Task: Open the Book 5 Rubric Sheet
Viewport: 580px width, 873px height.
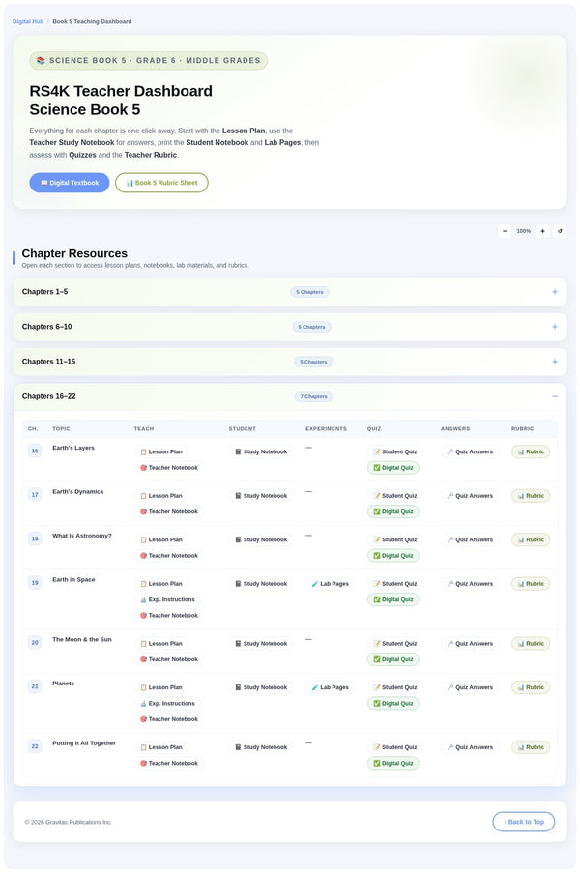Action: 161,182
